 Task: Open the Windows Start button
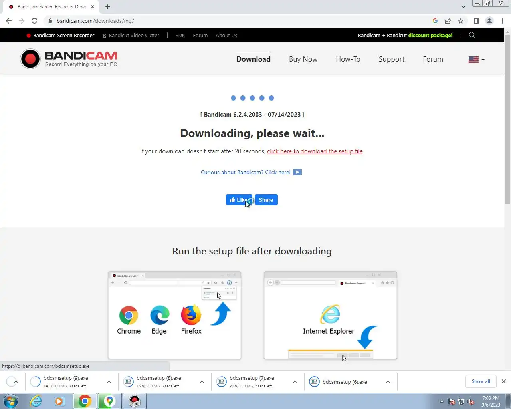pos(11,401)
